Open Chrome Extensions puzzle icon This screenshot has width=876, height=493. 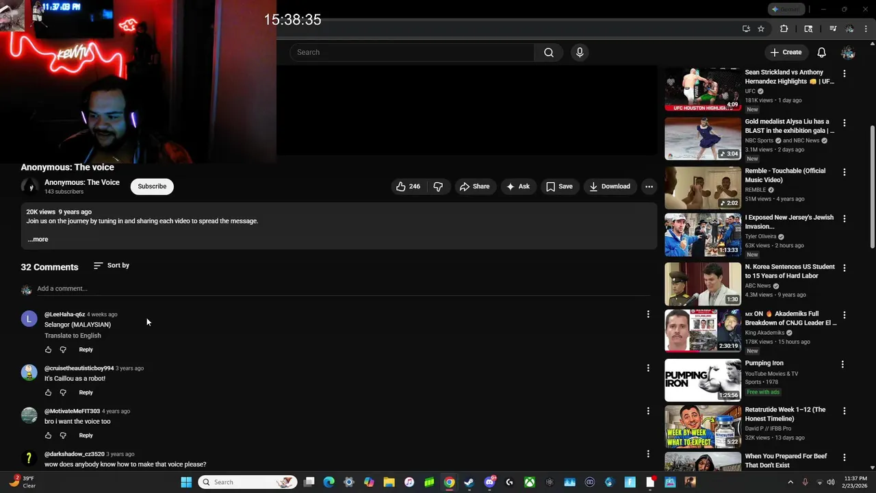(x=784, y=29)
